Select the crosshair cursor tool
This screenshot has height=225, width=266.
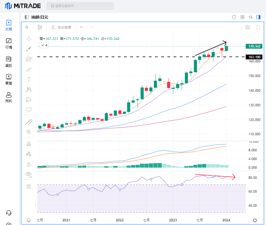29,39
